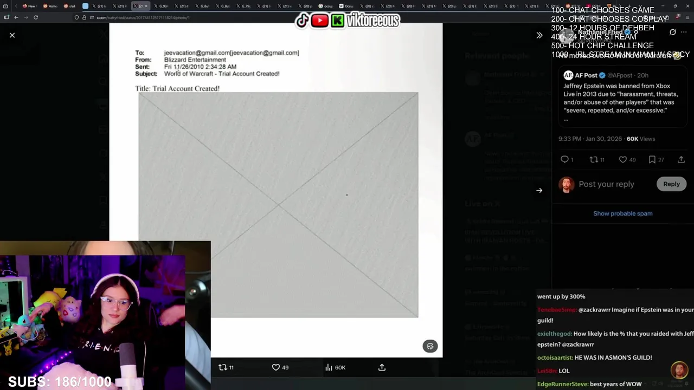Switch to the 'occup' browser tab

(325, 6)
